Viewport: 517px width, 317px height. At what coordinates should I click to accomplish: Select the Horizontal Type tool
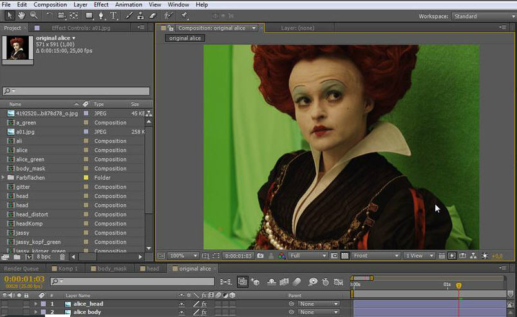coord(114,15)
